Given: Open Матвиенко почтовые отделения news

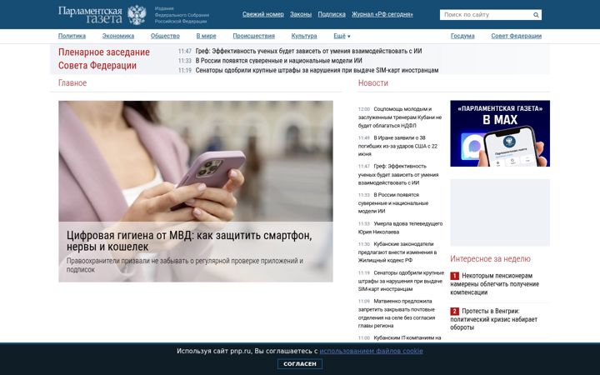Looking at the screenshot, I should click(x=397, y=313).
